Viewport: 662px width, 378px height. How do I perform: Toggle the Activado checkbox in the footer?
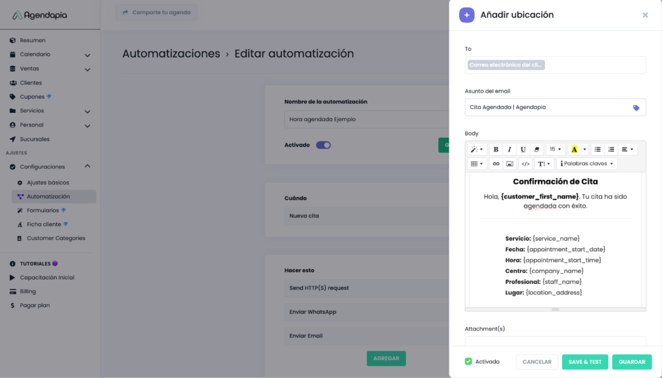469,362
